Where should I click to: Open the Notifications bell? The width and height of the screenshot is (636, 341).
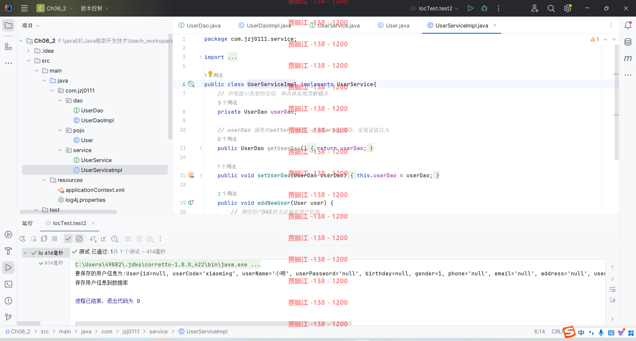tap(628, 25)
